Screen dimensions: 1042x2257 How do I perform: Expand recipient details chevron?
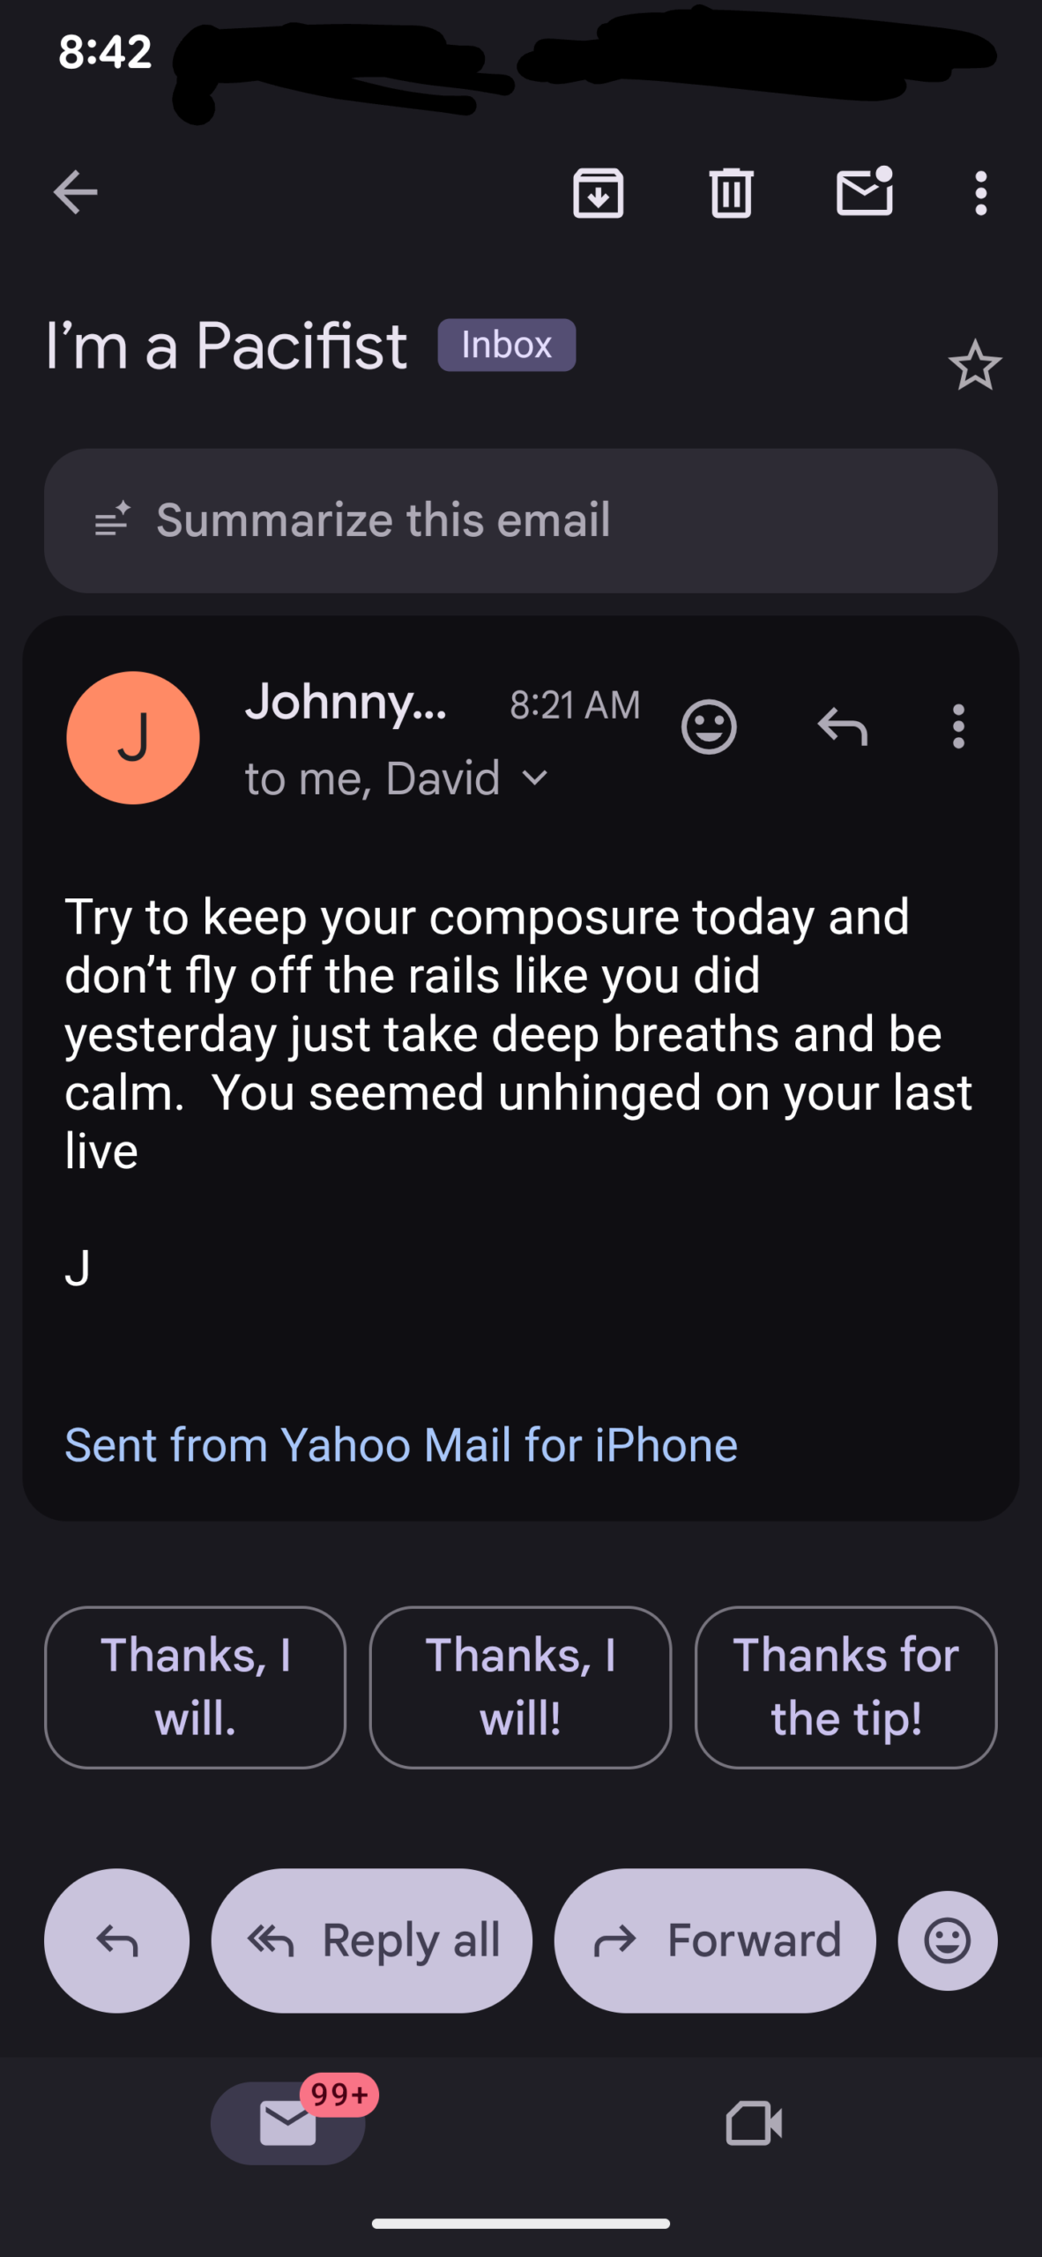tap(535, 778)
